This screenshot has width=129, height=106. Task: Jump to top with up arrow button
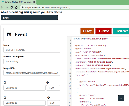point(121,98)
